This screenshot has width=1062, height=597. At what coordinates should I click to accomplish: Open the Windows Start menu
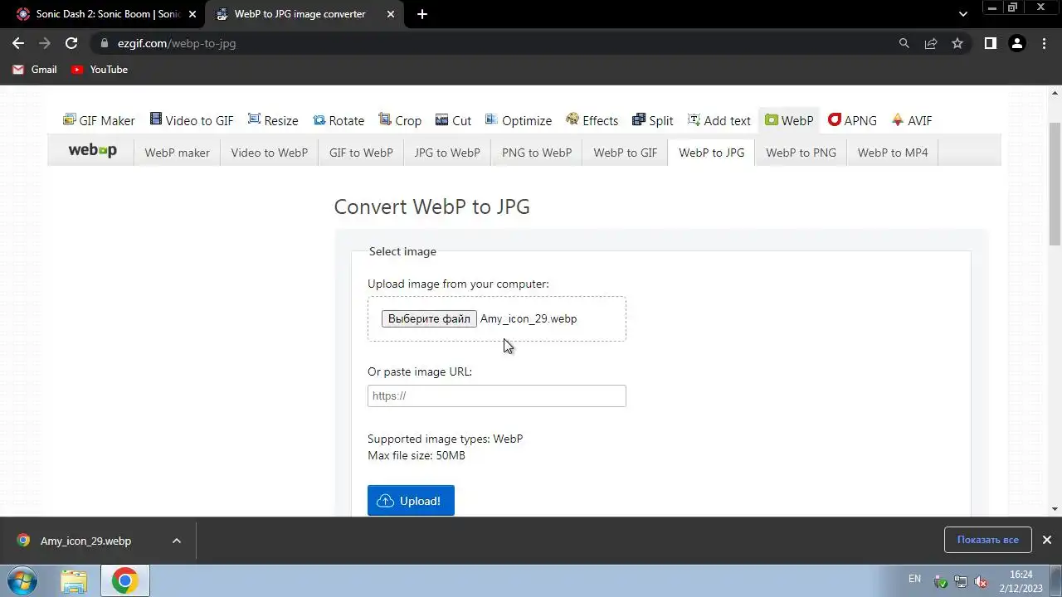coord(22,580)
